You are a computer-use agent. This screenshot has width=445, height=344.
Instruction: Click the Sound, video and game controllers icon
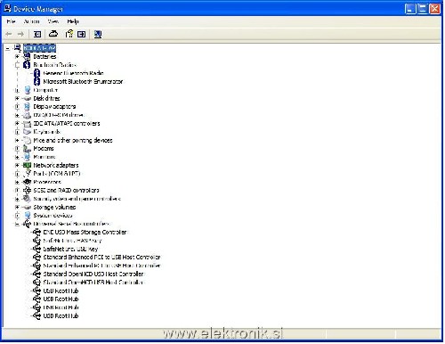[27, 199]
